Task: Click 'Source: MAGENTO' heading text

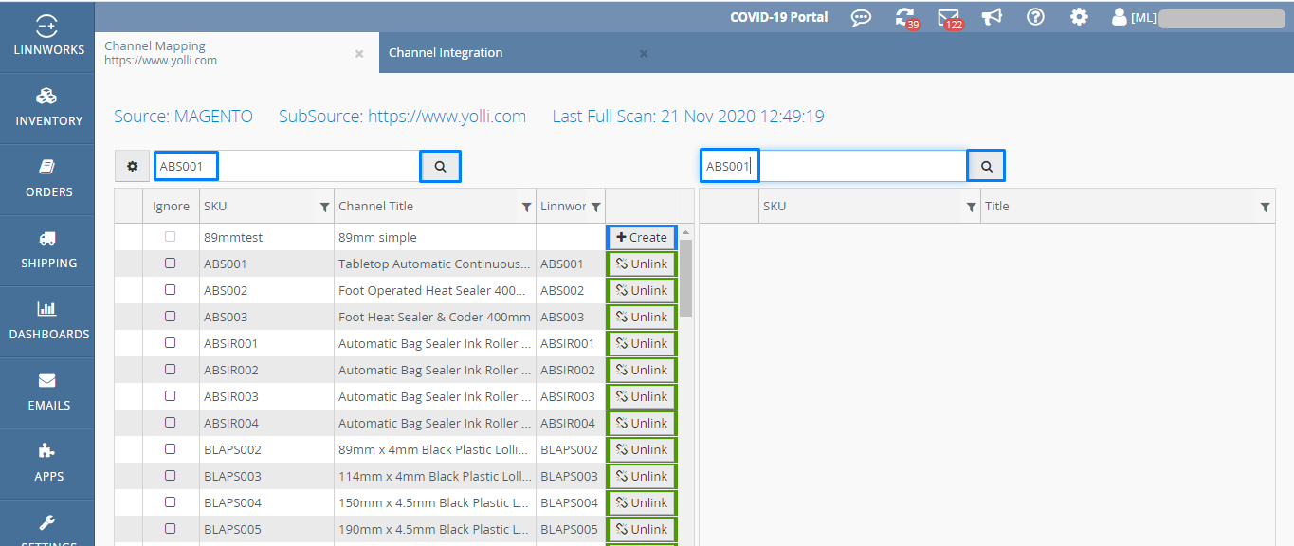Action: tap(184, 117)
